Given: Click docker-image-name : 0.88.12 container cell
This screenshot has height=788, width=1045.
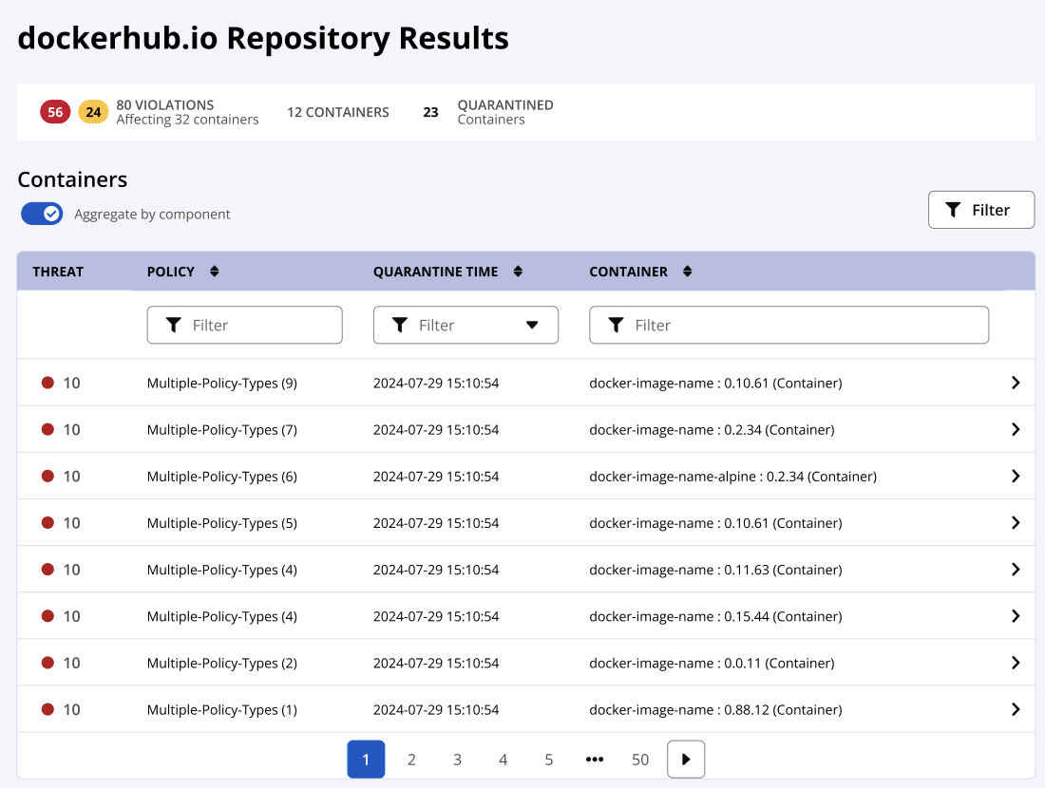Looking at the screenshot, I should coord(715,709).
